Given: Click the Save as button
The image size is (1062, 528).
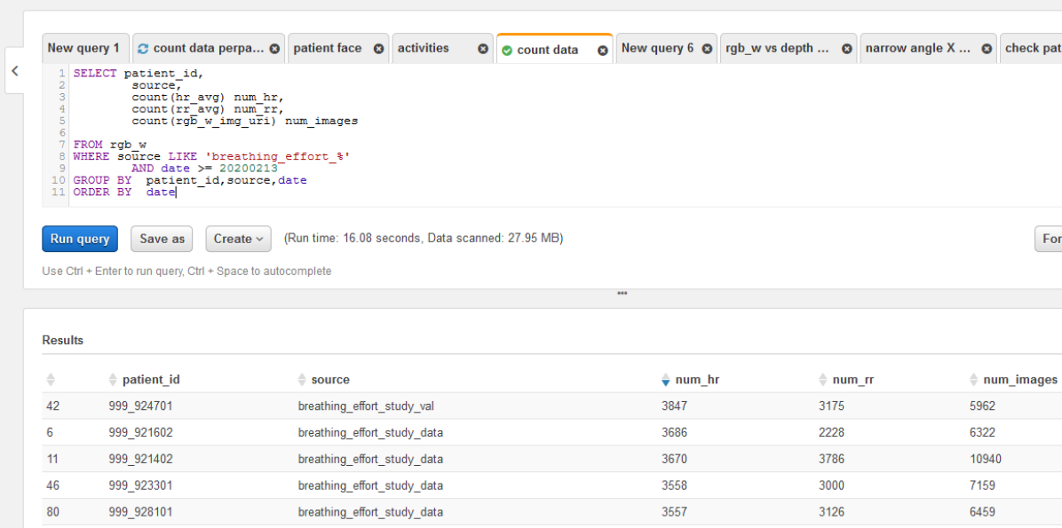Looking at the screenshot, I should 162,239.
